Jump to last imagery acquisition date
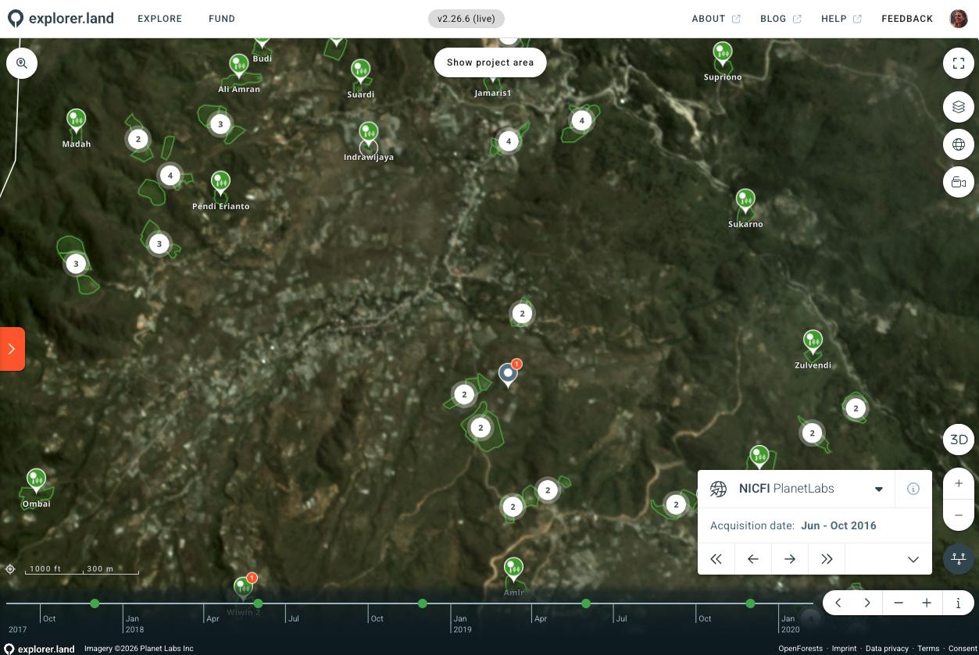 coord(827,559)
